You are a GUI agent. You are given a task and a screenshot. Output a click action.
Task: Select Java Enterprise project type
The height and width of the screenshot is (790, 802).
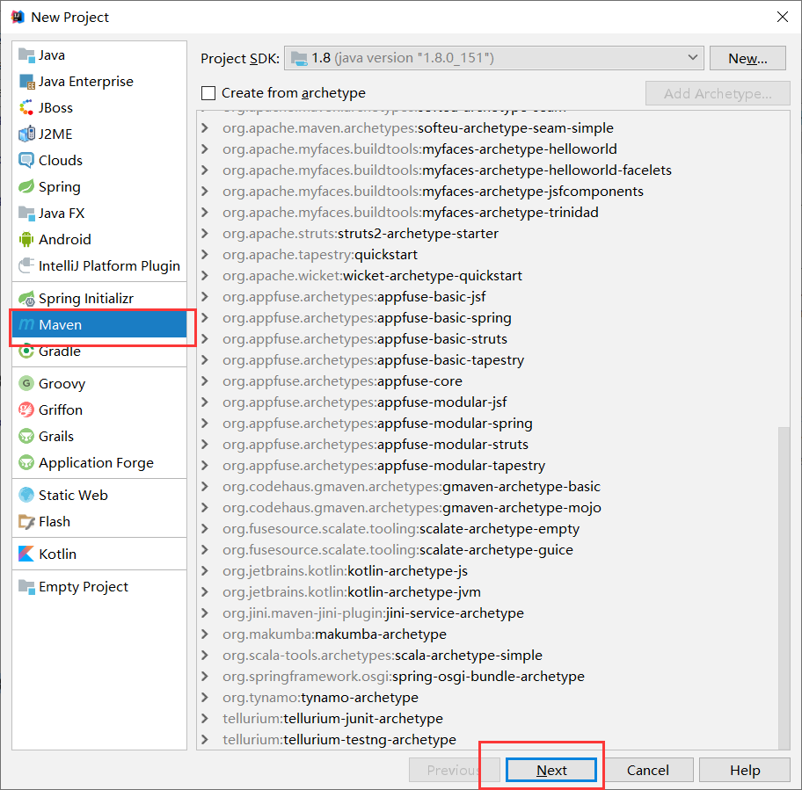[86, 81]
